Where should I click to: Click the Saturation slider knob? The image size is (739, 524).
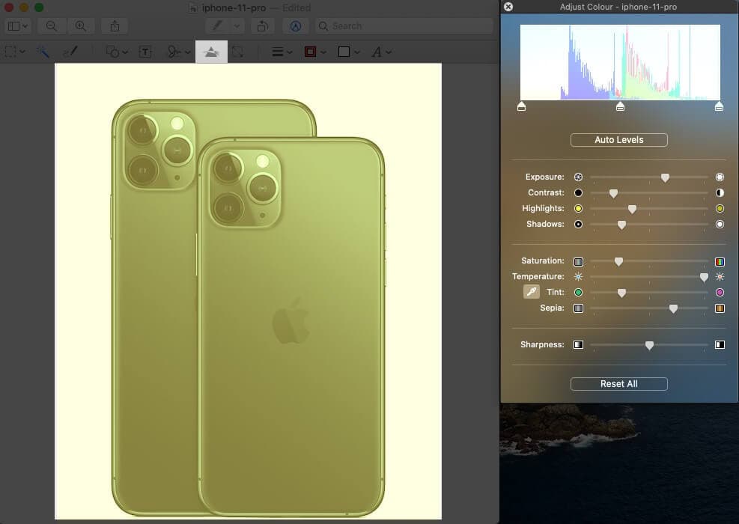click(618, 261)
